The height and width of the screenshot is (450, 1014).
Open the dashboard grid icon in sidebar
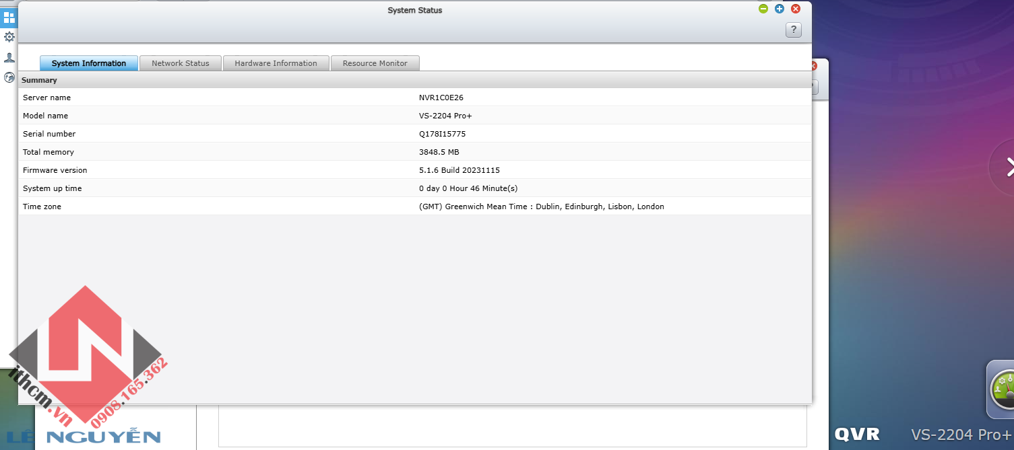pos(9,18)
